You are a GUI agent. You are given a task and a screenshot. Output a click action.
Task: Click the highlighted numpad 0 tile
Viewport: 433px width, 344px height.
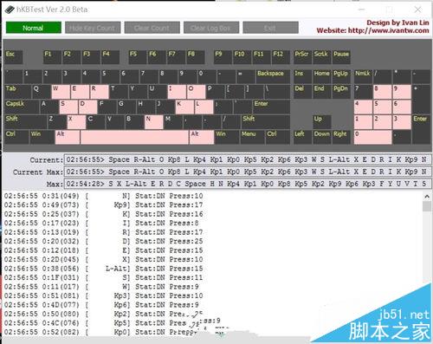tap(372, 137)
